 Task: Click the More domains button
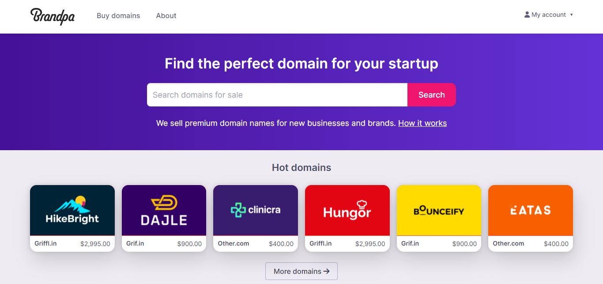point(301,271)
